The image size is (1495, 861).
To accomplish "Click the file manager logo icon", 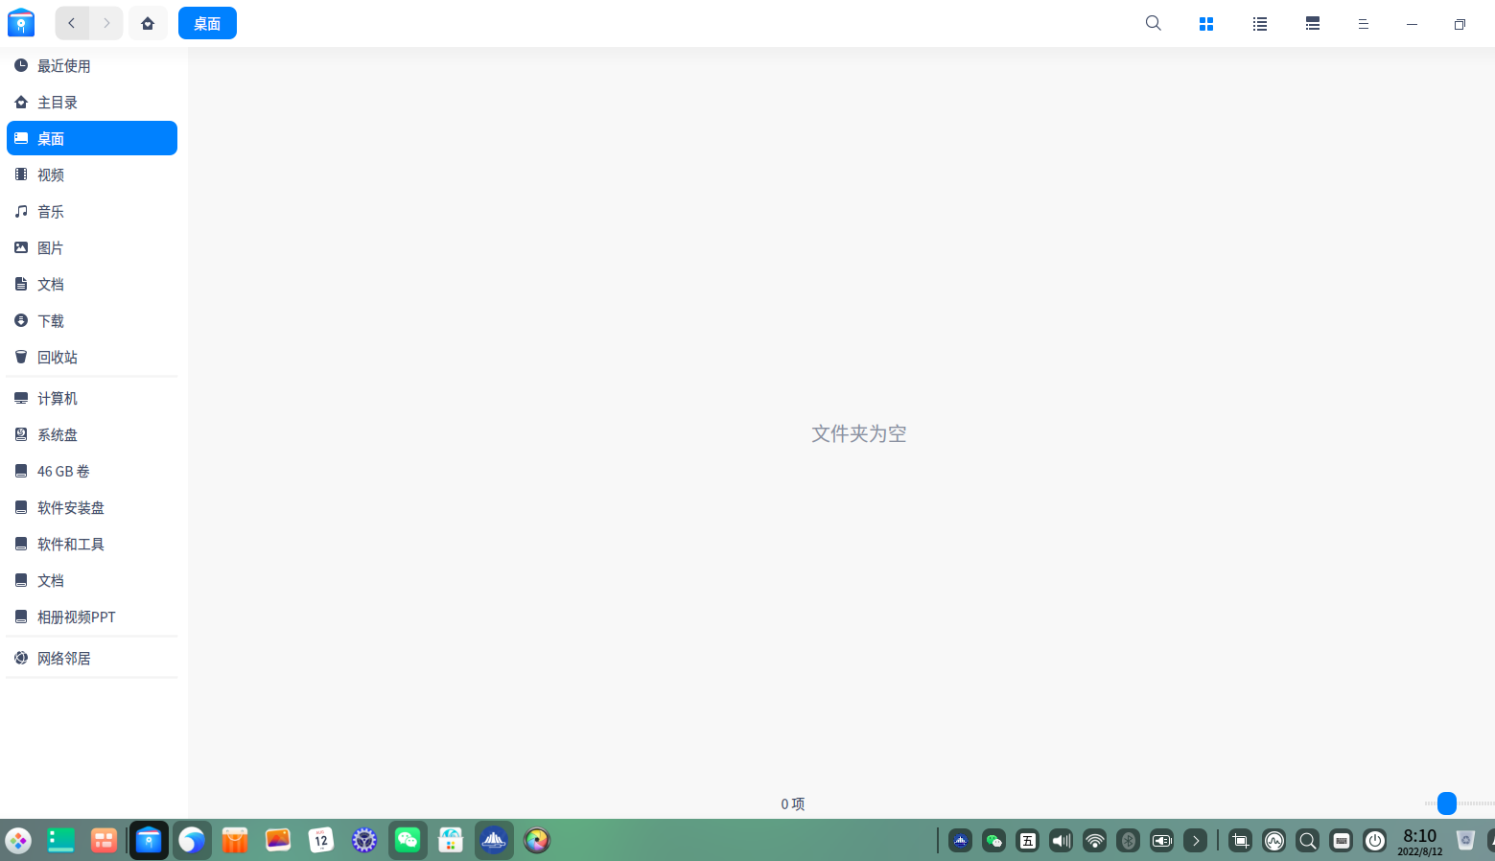I will [x=21, y=22].
